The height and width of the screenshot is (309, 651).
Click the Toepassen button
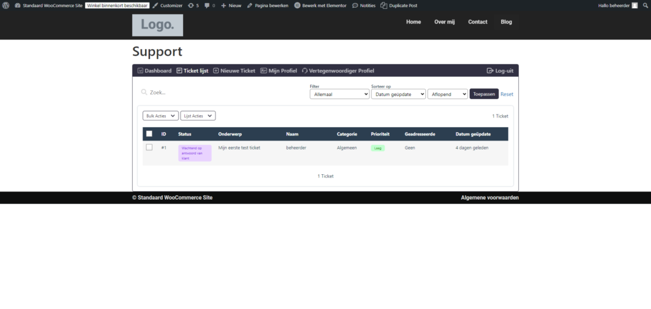(x=484, y=94)
